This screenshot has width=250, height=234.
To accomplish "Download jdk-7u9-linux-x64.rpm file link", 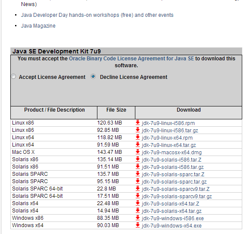I will pos(167,138).
